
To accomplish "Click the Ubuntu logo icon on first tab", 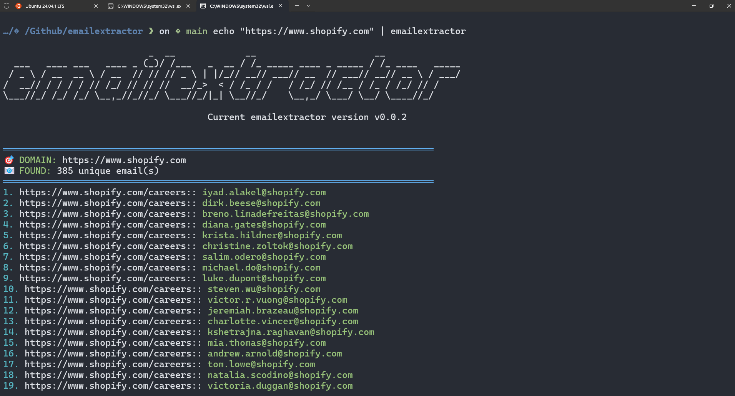I will coord(18,6).
